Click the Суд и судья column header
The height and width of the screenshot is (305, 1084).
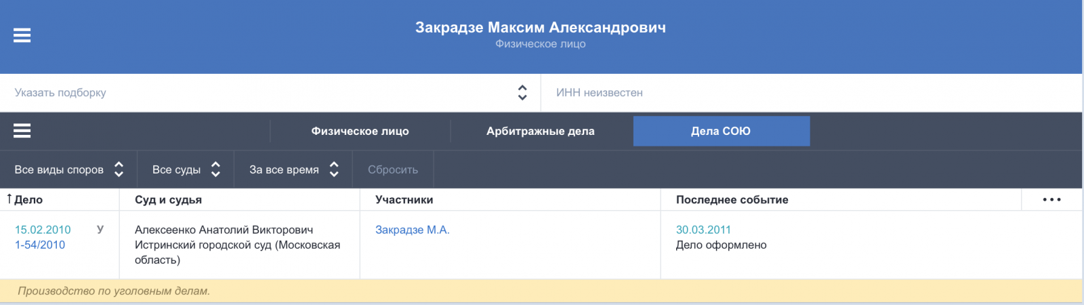click(168, 200)
